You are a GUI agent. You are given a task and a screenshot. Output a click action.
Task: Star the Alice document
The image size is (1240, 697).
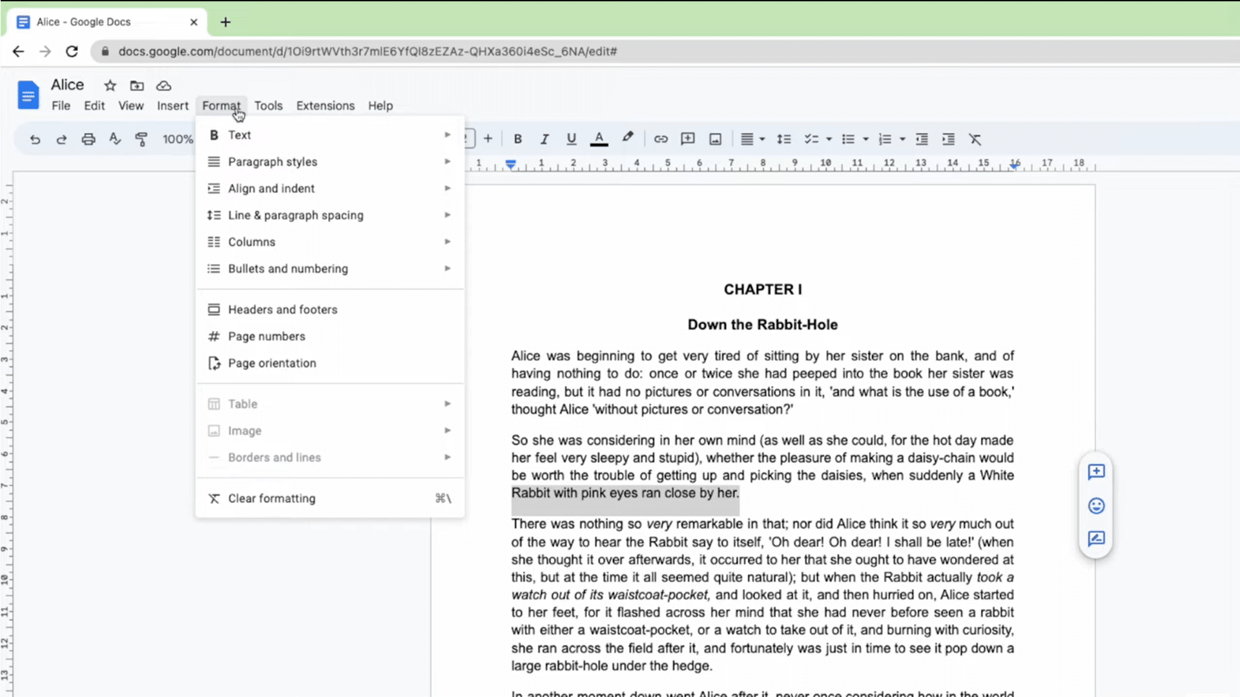click(x=110, y=85)
